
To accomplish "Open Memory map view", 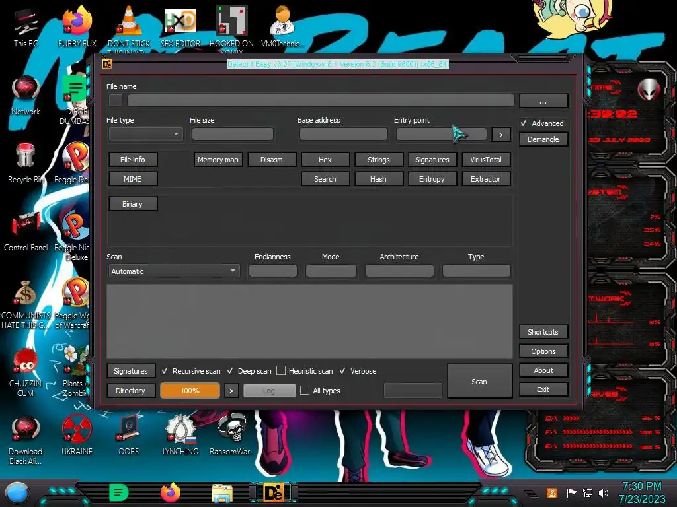I will [218, 160].
